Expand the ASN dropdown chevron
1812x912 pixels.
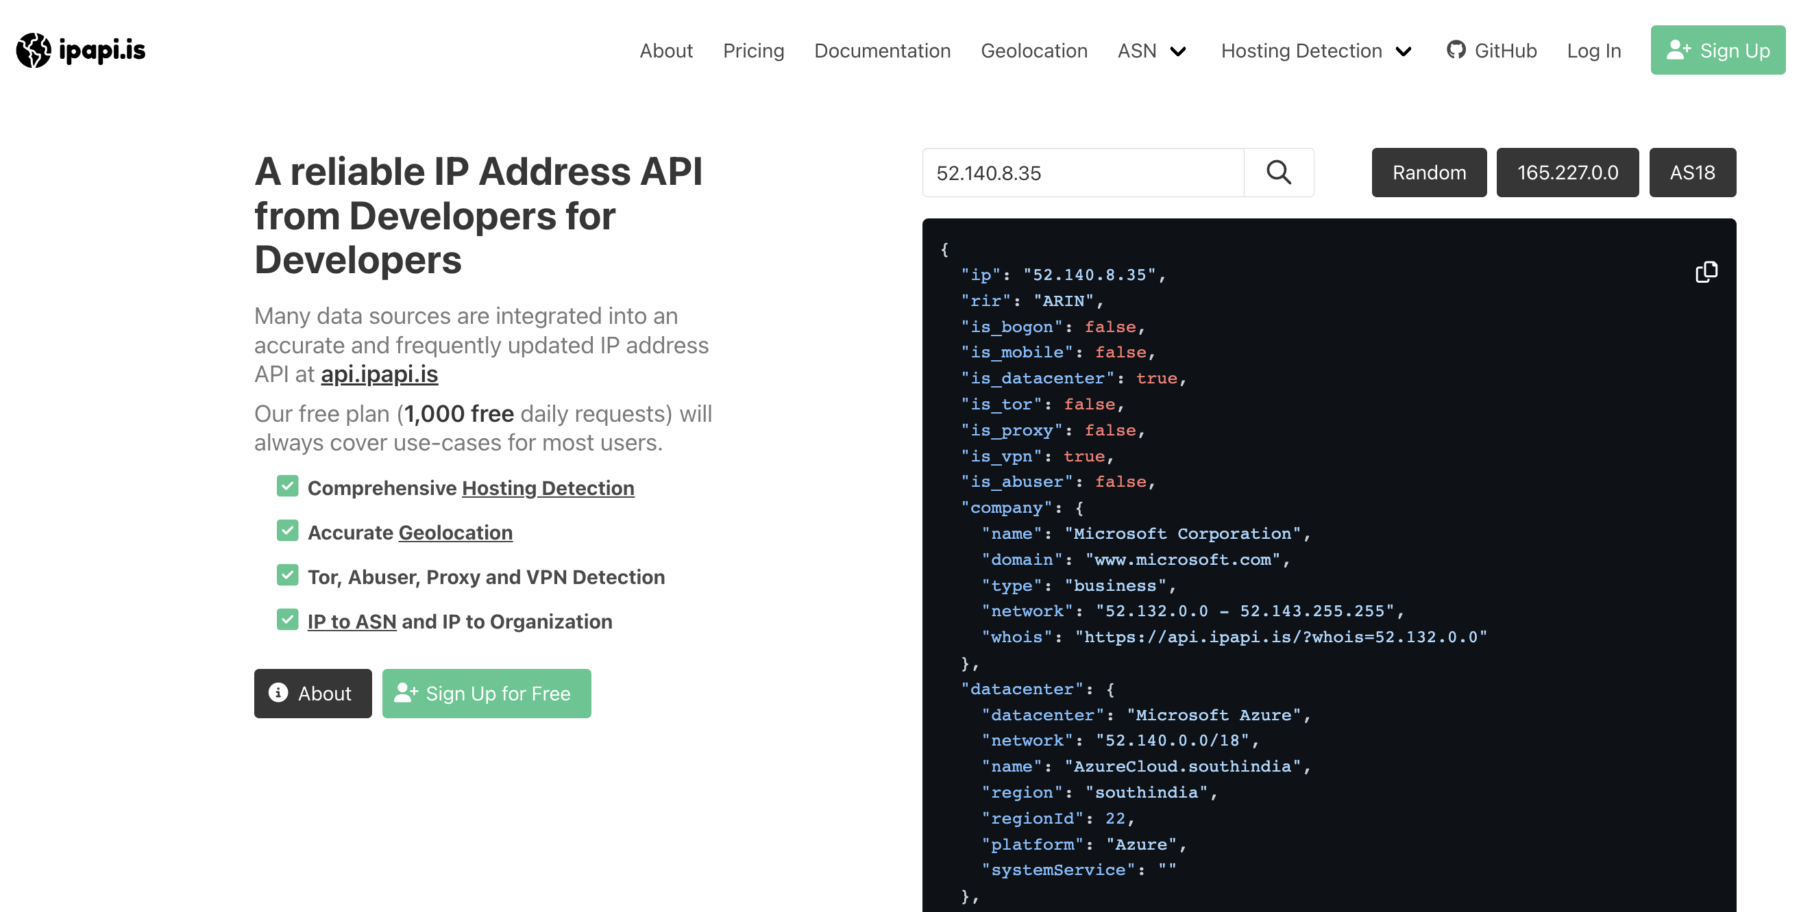click(1178, 51)
